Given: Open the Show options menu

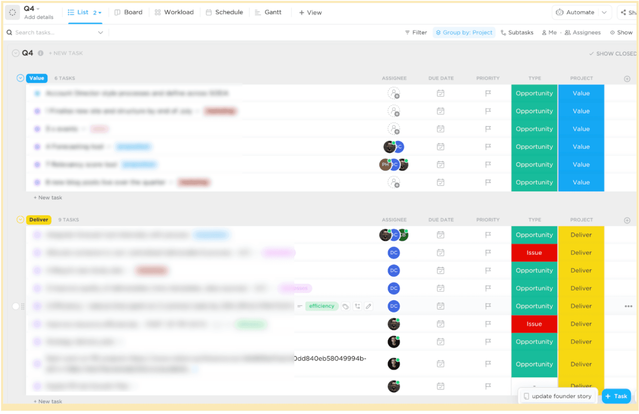Looking at the screenshot, I should pyautogui.click(x=621, y=33).
